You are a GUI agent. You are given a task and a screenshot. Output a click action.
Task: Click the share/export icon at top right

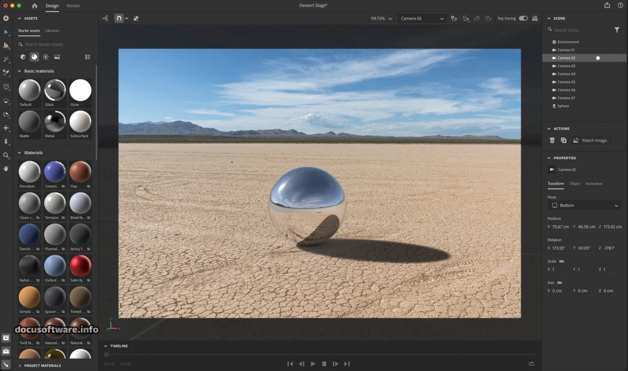coord(607,6)
